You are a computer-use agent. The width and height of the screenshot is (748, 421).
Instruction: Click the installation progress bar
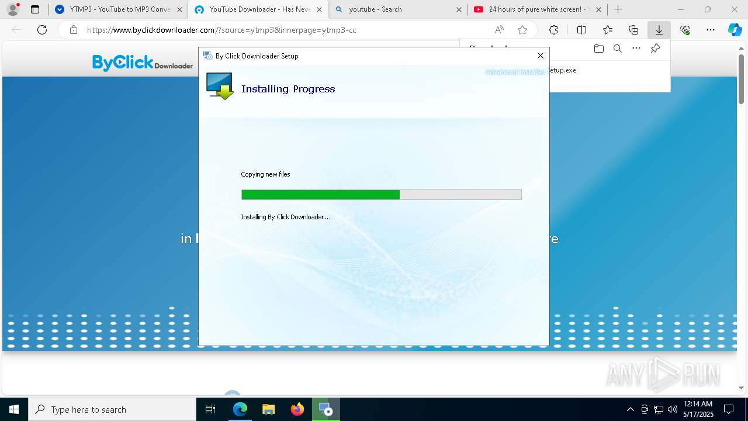tap(381, 195)
